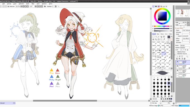Select the Hand pan tool
190x107 pixels.
161,39
